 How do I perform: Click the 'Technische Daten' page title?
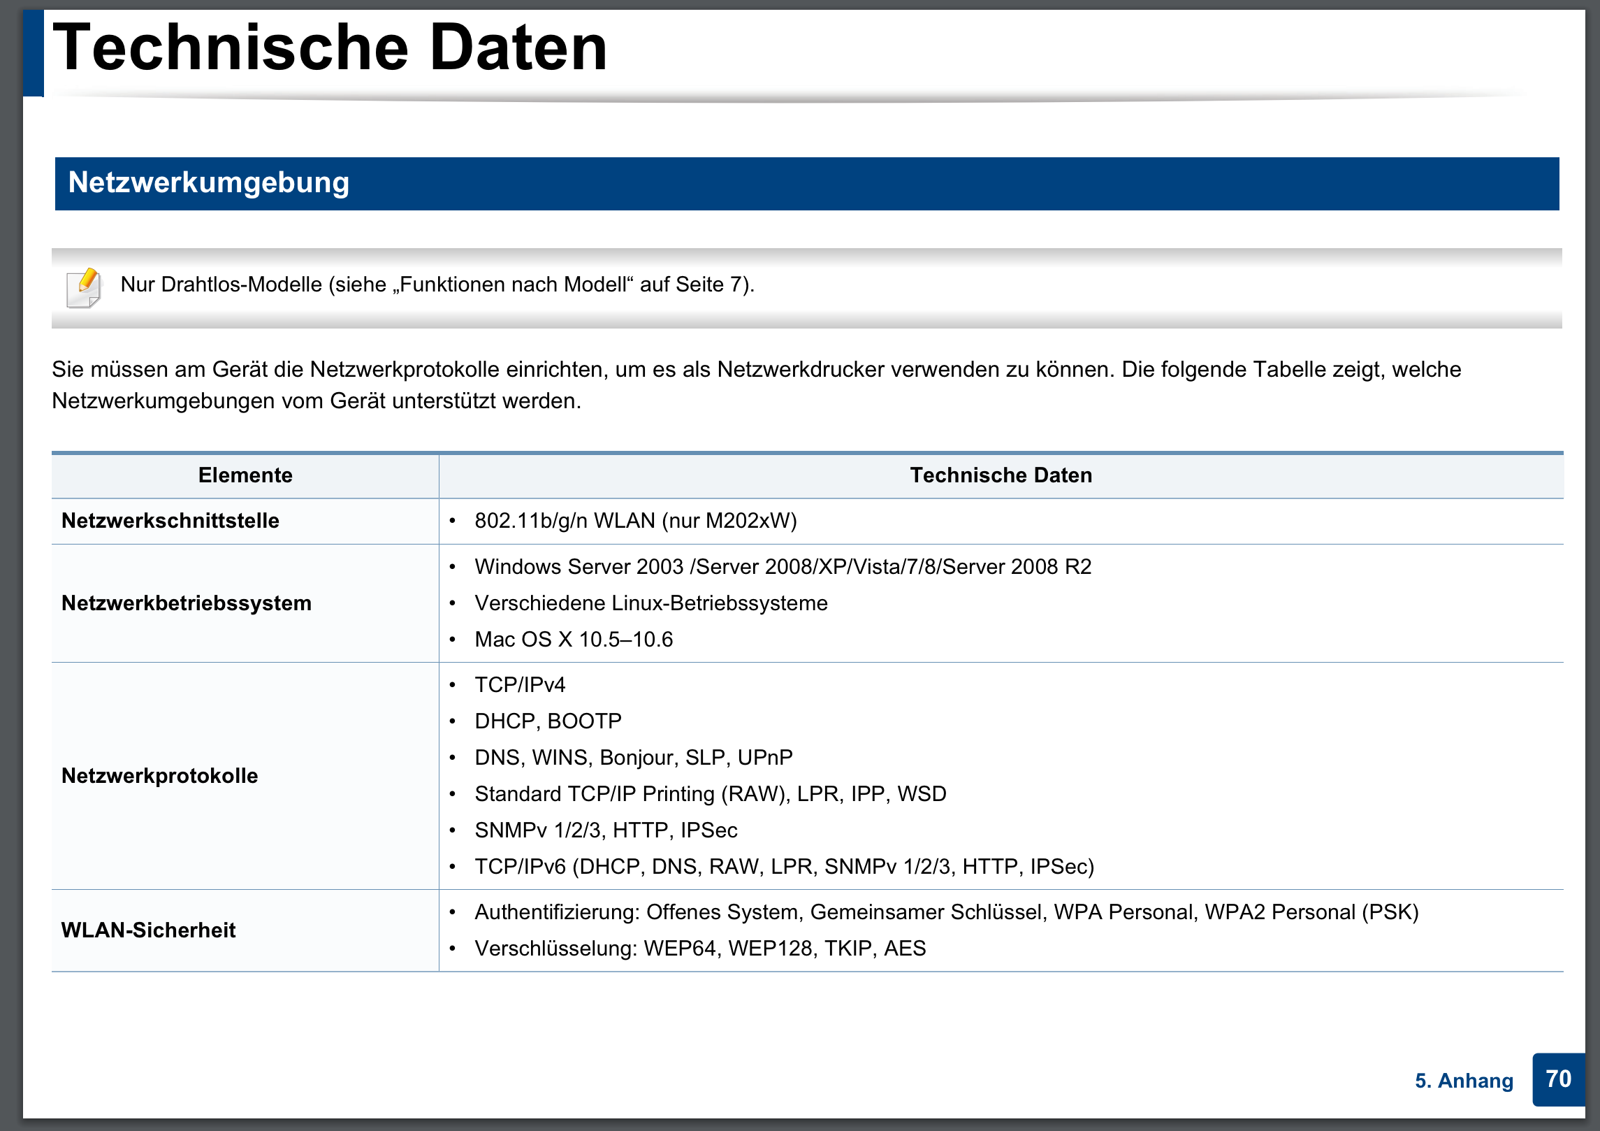tap(330, 48)
